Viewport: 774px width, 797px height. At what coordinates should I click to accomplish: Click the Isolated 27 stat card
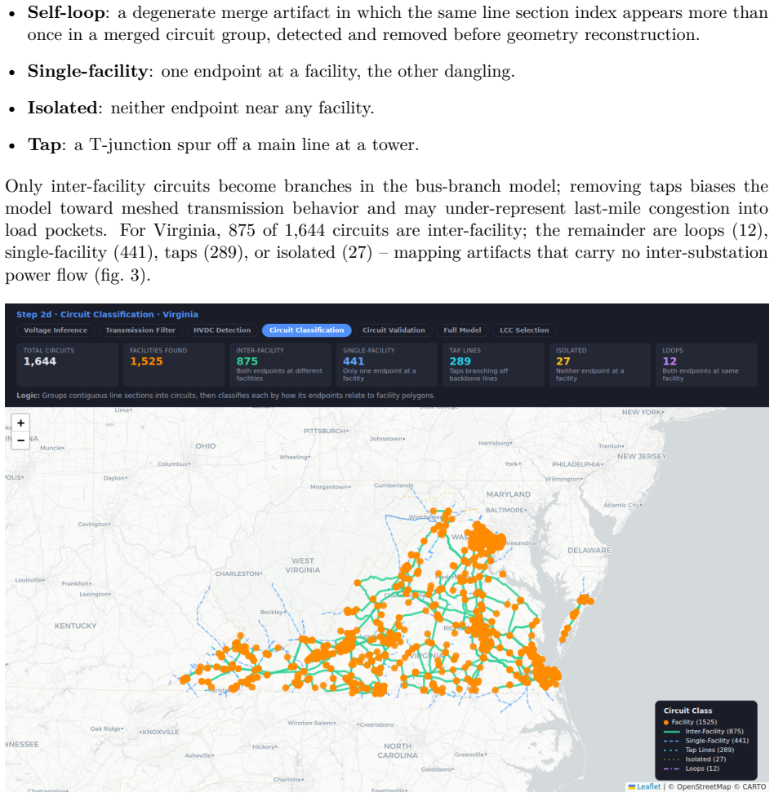[600, 365]
